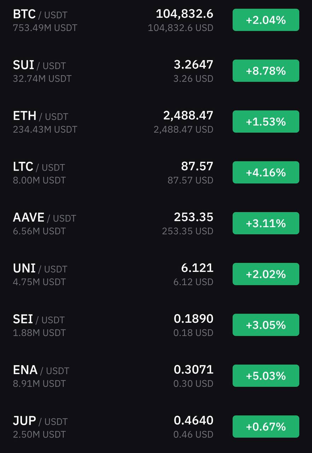Tap the +3.11% badge beside AAVE
The width and height of the screenshot is (312, 453).
point(266,223)
